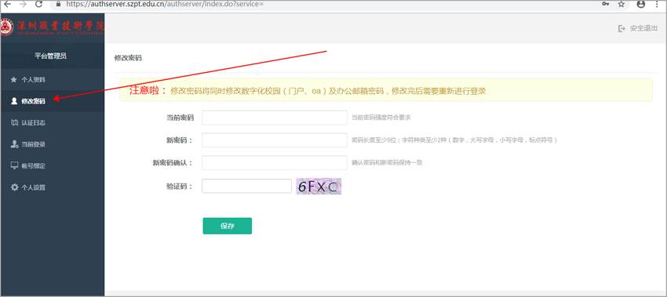Click the bookmark star in address bar

pyautogui.click(x=621, y=4)
